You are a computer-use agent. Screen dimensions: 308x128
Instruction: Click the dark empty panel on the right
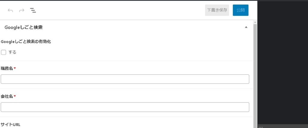(283, 60)
